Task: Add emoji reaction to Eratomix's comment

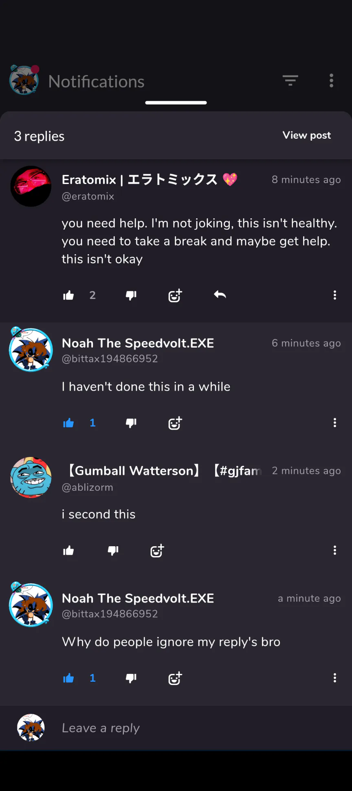Action: coord(175,295)
